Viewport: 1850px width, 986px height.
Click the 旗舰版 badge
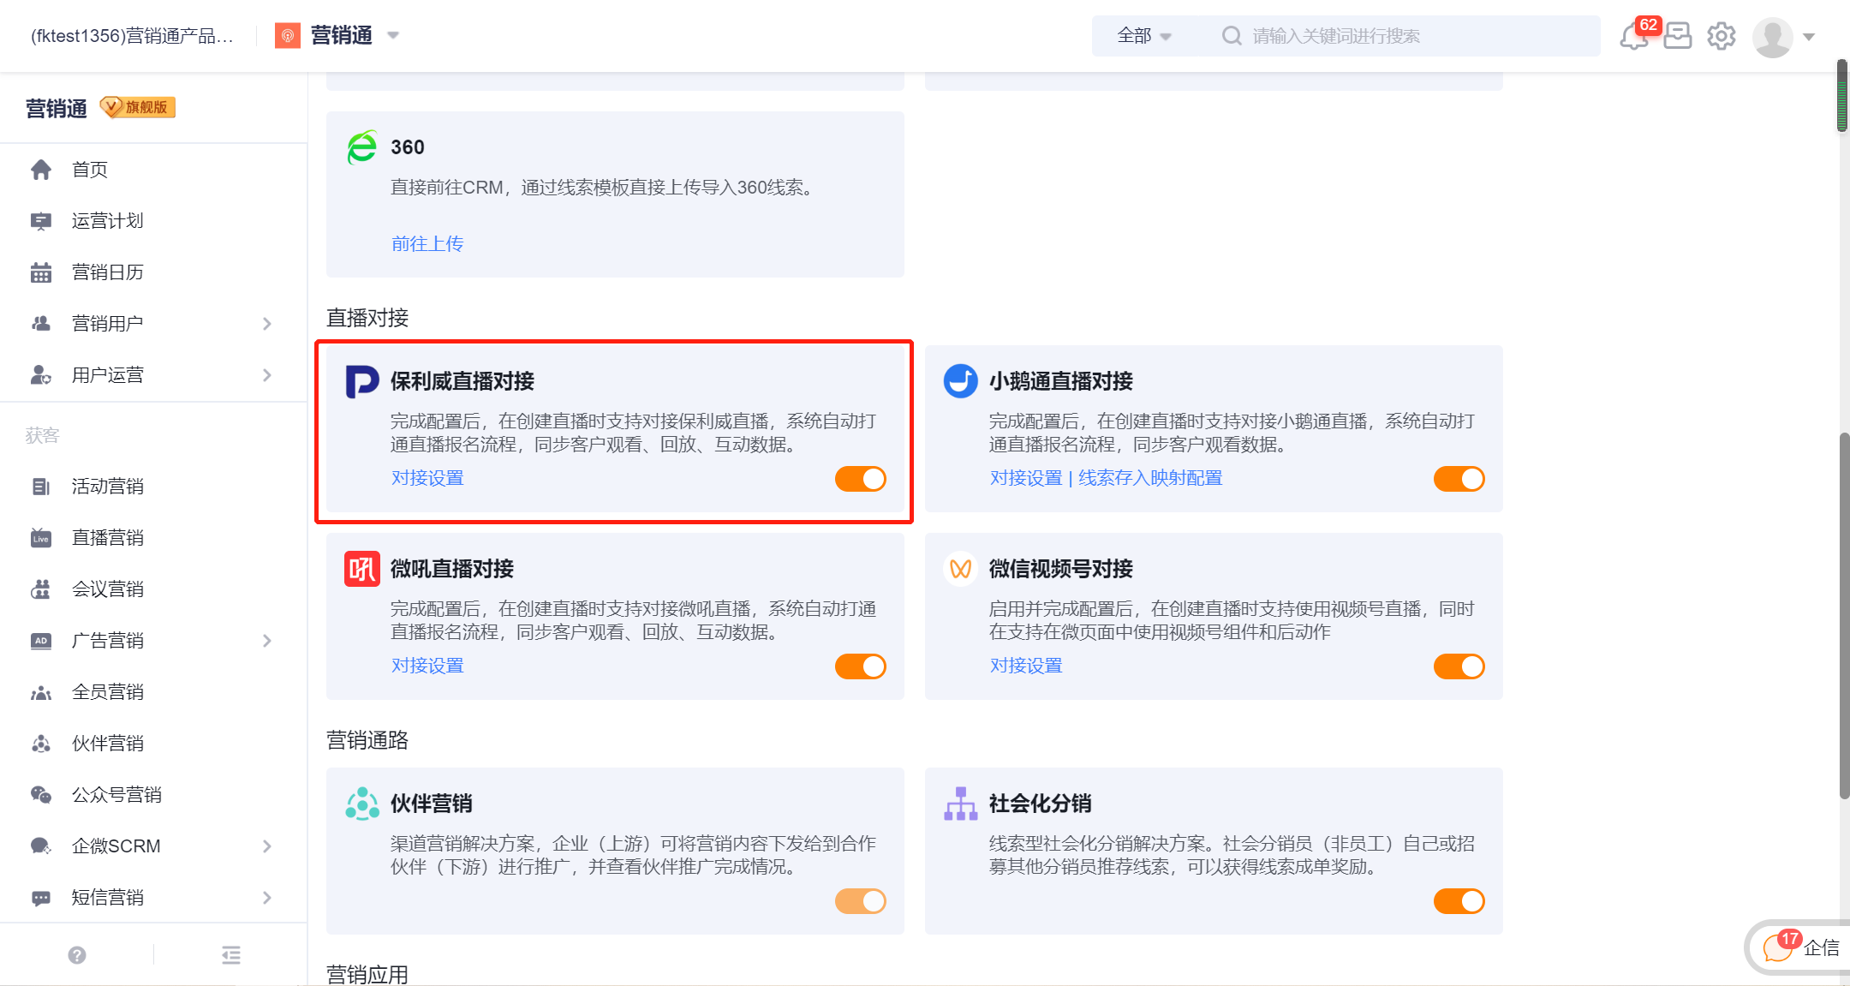[138, 107]
